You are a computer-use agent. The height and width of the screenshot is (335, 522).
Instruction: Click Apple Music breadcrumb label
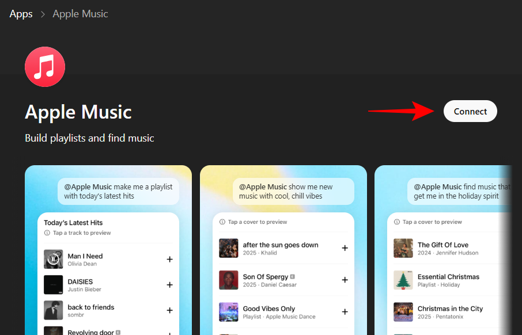click(x=80, y=14)
